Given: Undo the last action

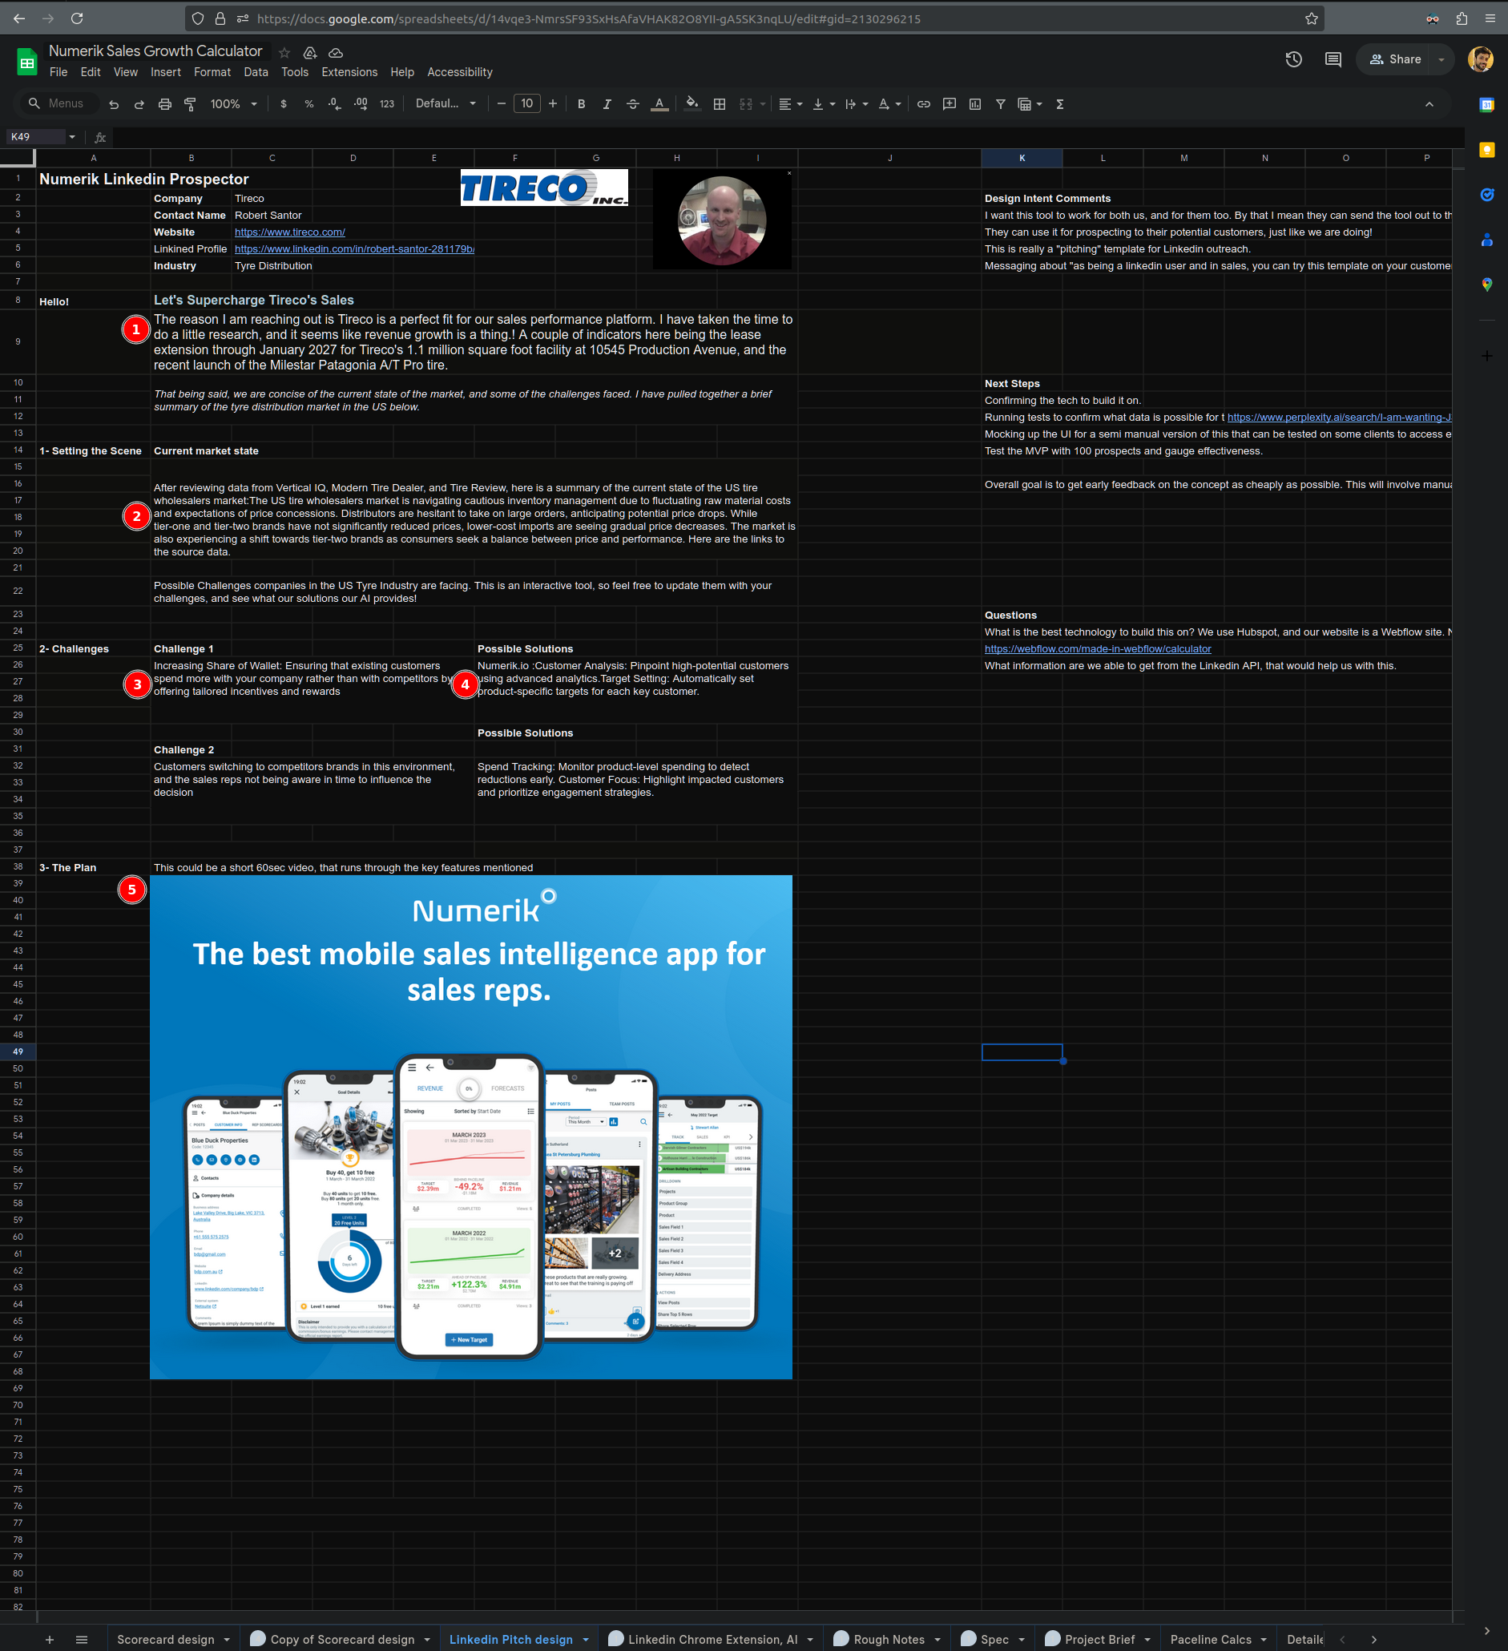Looking at the screenshot, I should [x=114, y=104].
